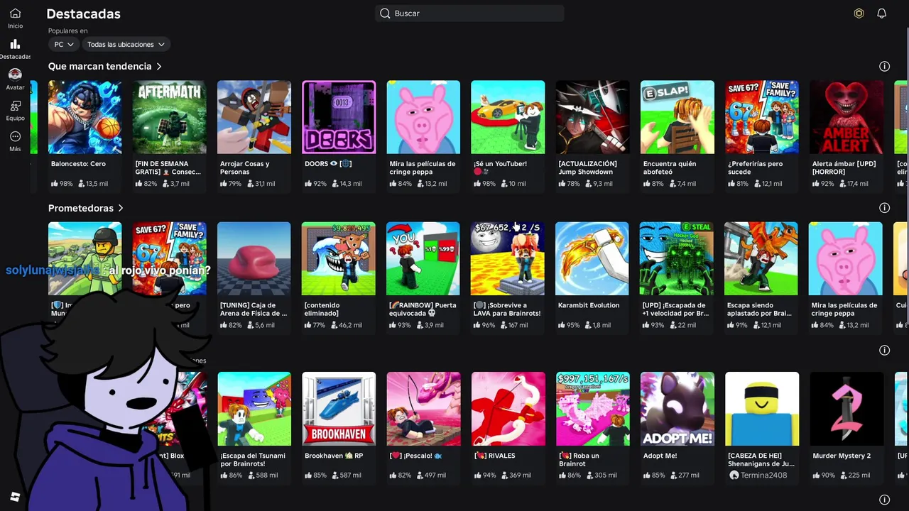Click the info icon at the bottom right
Viewport: 909px width, 511px height.
coord(884,500)
